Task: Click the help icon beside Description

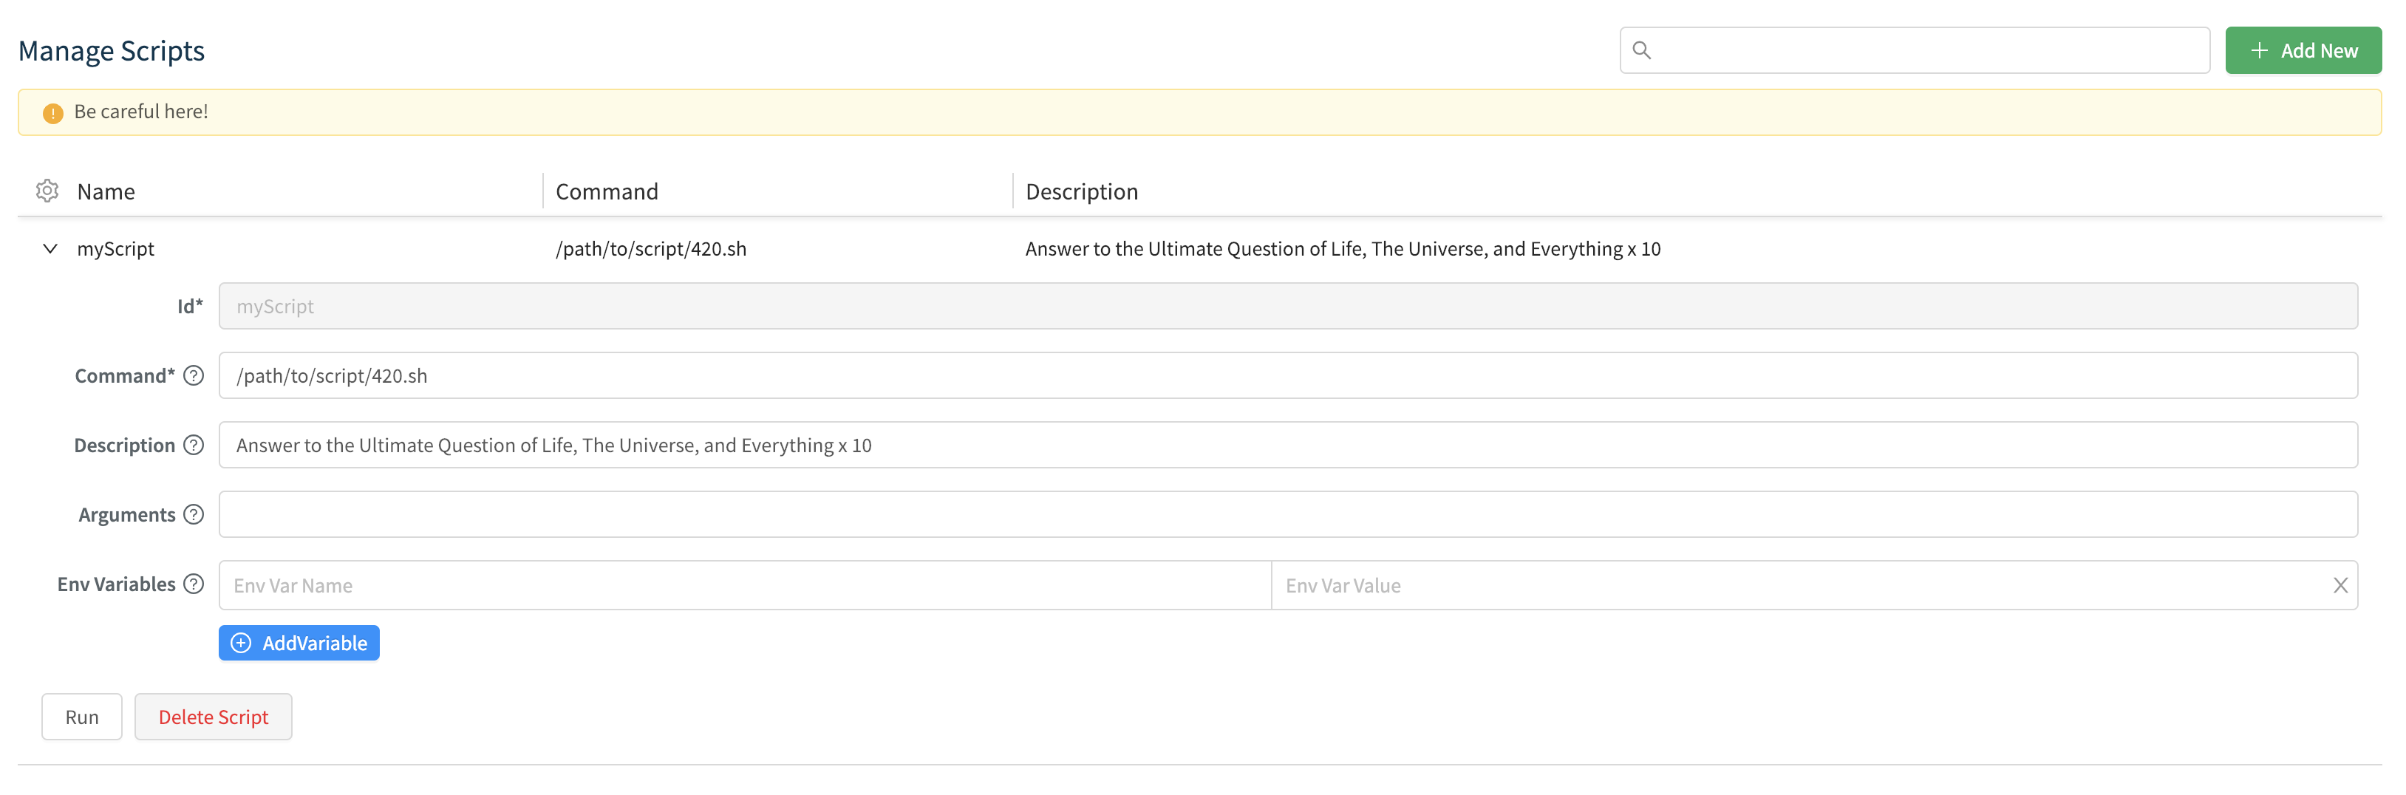Action: tap(194, 445)
